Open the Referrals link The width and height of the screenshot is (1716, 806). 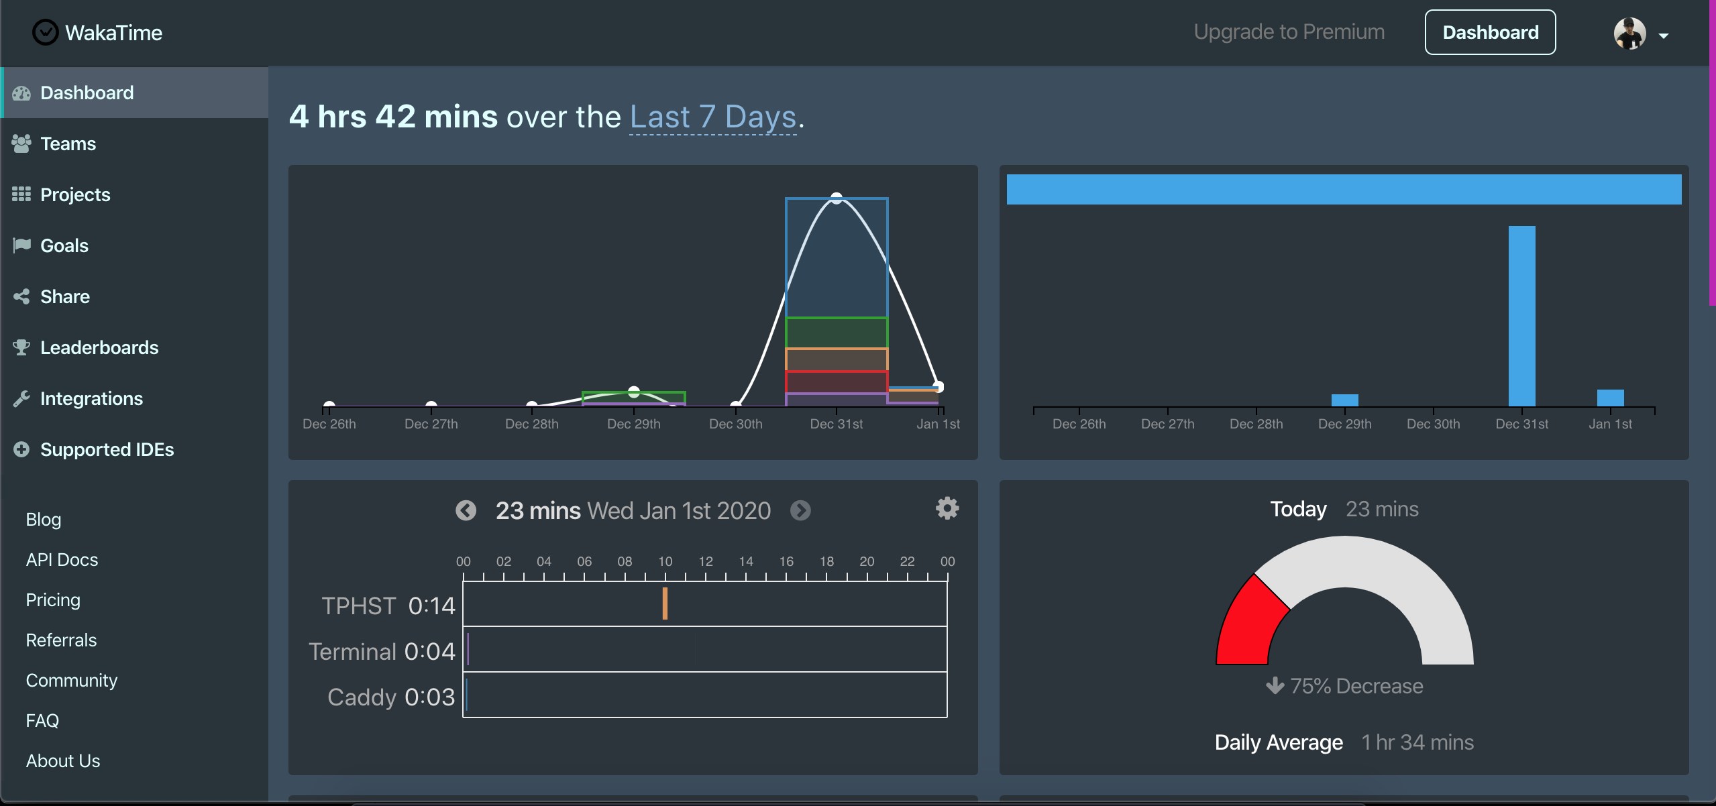click(x=61, y=640)
